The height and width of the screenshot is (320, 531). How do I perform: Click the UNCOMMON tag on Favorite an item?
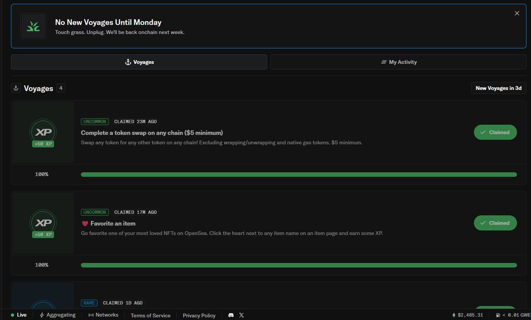click(x=95, y=212)
